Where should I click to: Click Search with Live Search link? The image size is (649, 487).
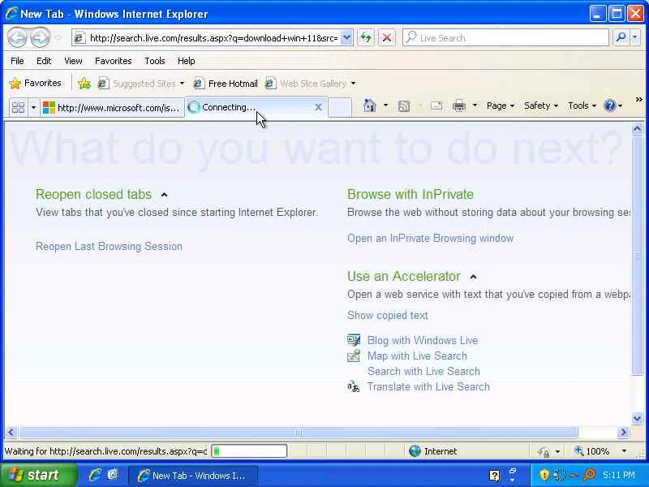423,371
